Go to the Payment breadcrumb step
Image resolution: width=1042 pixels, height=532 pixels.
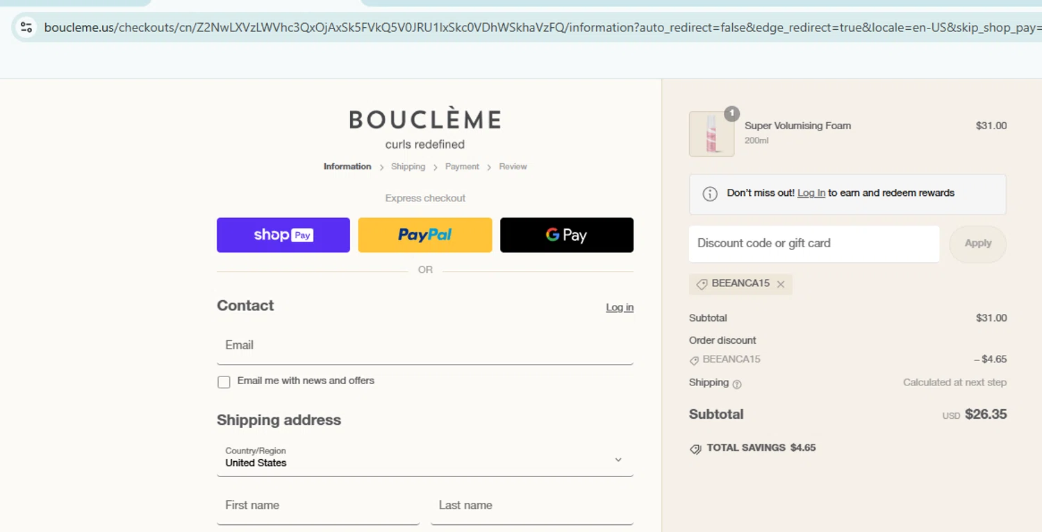[462, 167]
